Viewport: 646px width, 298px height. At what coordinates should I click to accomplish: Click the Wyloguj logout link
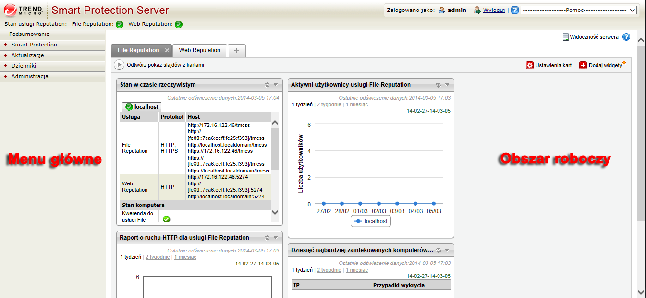[494, 10]
